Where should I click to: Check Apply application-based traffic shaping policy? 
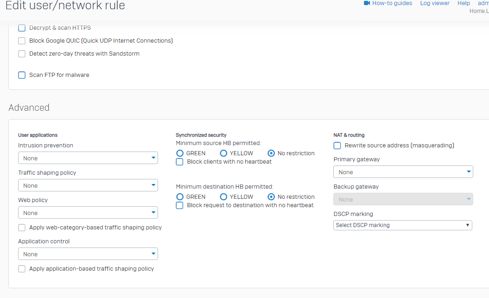pos(22,269)
